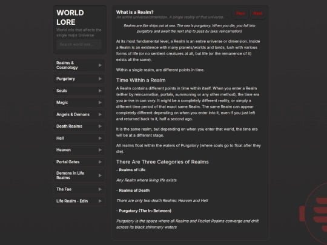Go to the next lore page
327x245 pixels.
[257, 13]
